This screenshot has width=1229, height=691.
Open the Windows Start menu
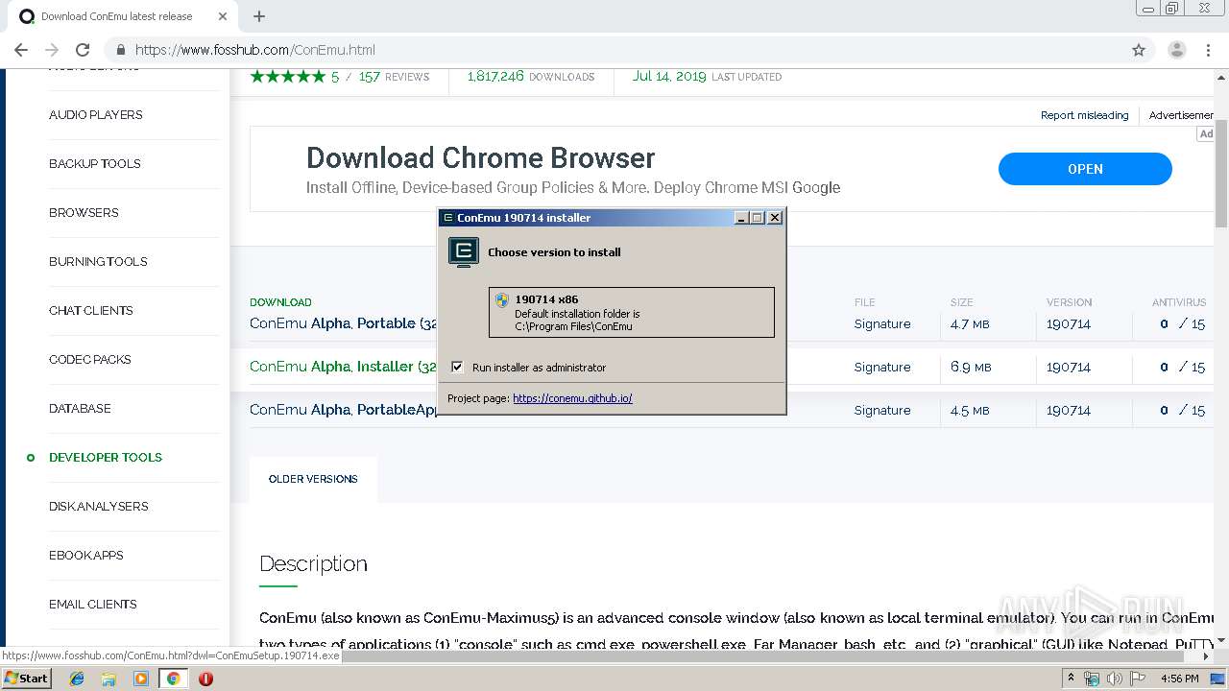pos(27,679)
